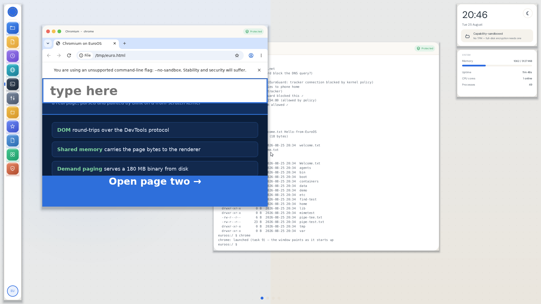Reload the /tmp/euro.html page
This screenshot has width=541, height=304.
69,55
